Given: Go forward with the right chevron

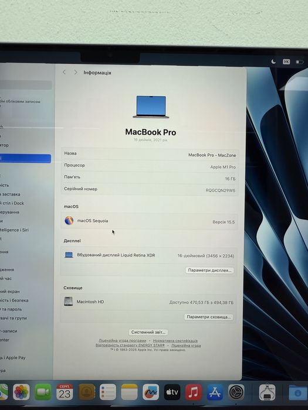Looking at the screenshot, I should pos(76,73).
